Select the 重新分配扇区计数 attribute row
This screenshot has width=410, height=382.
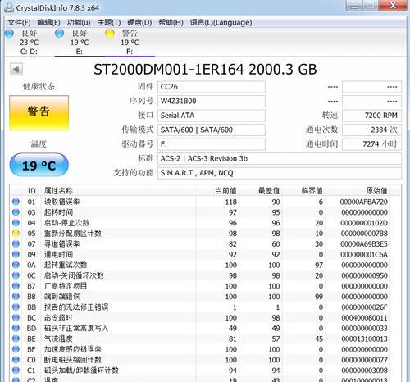coord(205,234)
